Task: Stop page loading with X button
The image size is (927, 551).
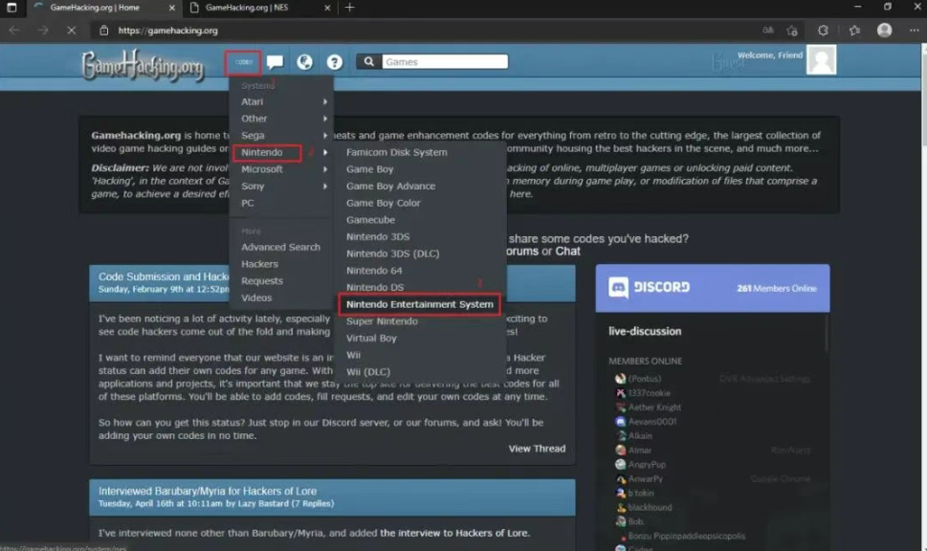Action: tap(71, 31)
